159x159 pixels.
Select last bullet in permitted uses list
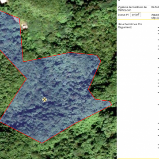pyautogui.click(x=158, y=148)
